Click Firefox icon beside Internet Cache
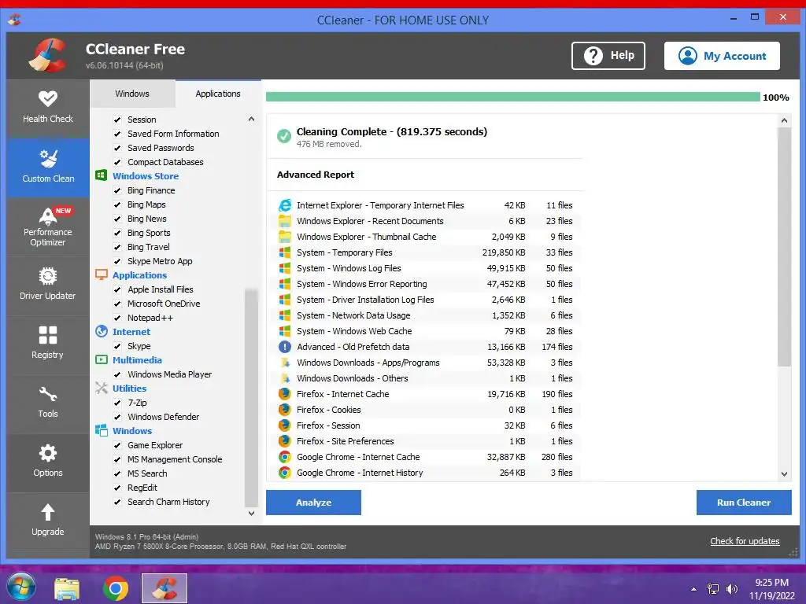The width and height of the screenshot is (806, 604). pos(284,394)
